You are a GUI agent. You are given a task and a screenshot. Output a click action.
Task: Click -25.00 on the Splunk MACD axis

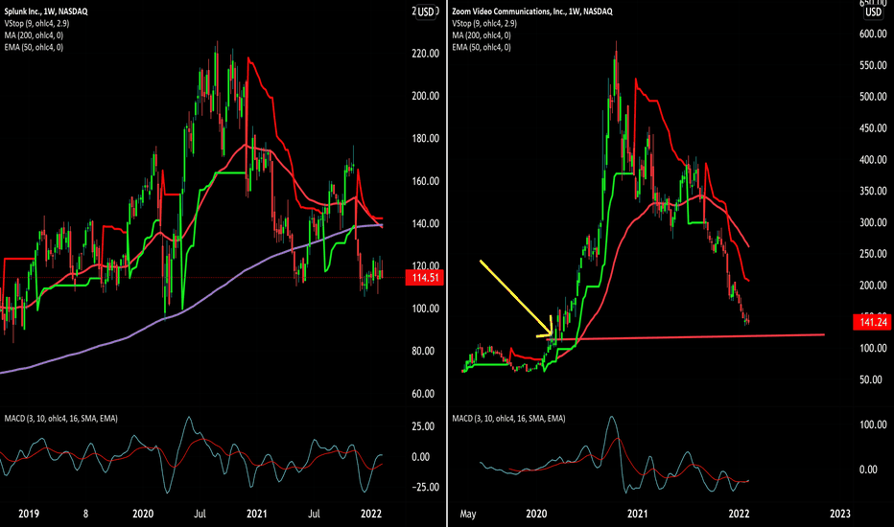click(x=425, y=487)
